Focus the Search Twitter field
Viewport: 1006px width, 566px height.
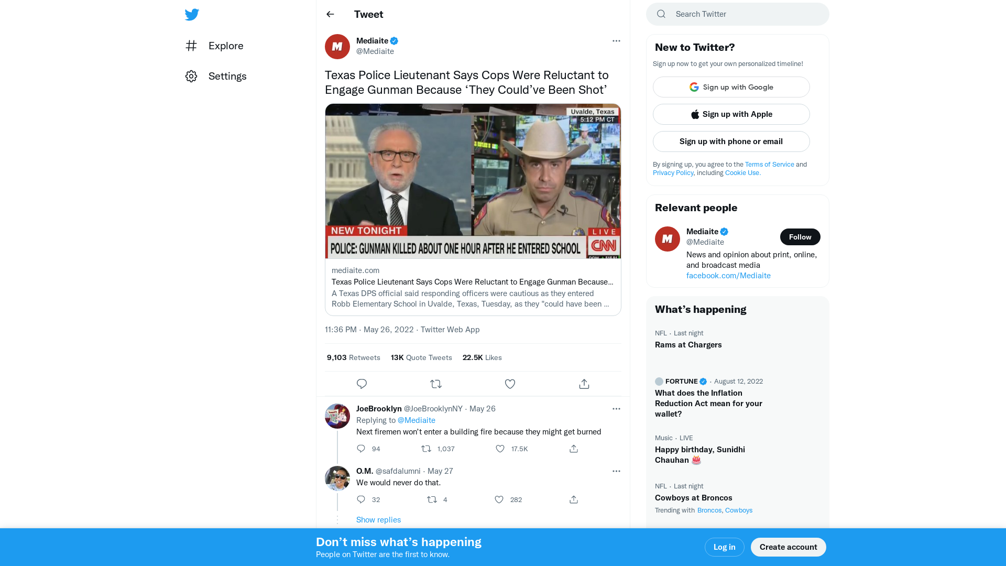(x=738, y=14)
